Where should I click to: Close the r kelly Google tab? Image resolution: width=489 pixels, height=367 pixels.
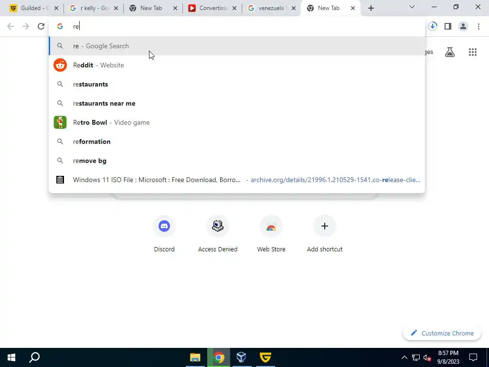coord(116,9)
